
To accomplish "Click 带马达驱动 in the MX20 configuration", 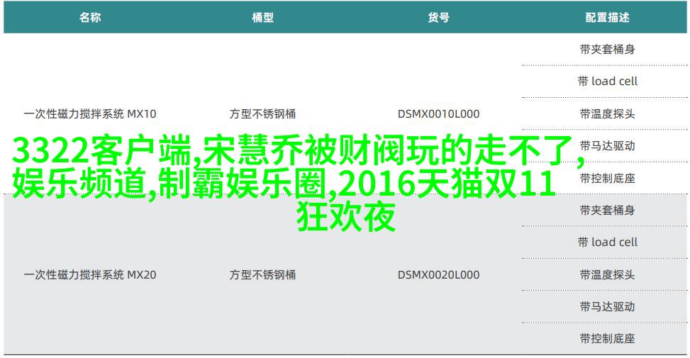I will click(607, 306).
